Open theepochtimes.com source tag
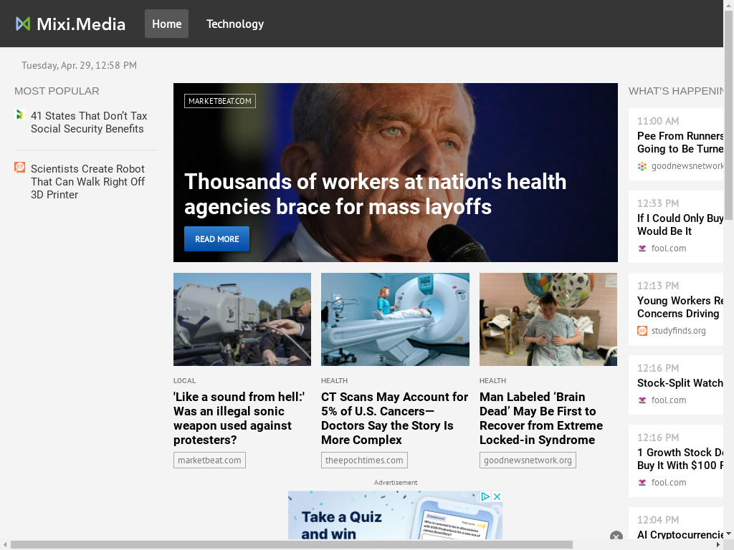The image size is (734, 550). tap(364, 460)
